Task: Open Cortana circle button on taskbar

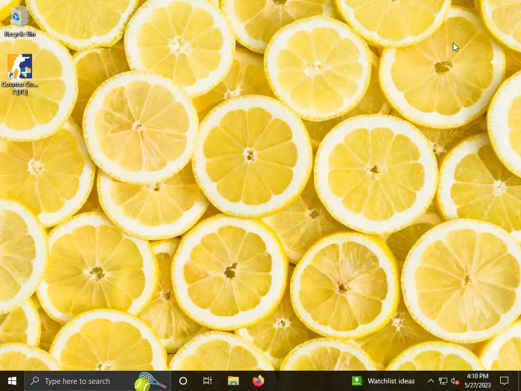Action: click(x=183, y=381)
